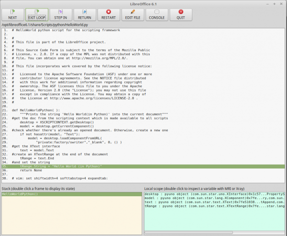Select the model variable in Local scope
287x236 pixels.
(214, 198)
